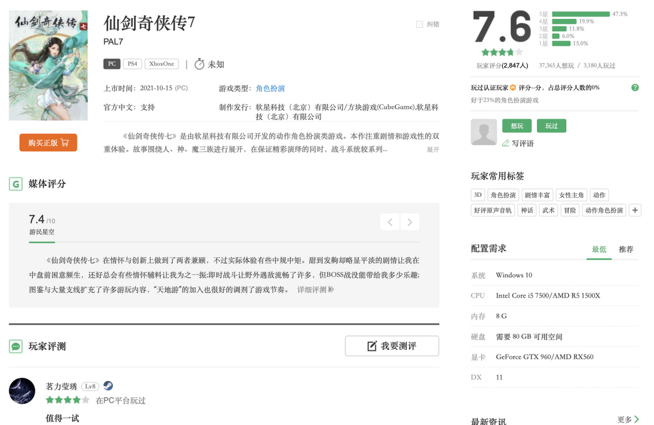
Task: Toggle the 玩过 played button
Action: click(551, 126)
